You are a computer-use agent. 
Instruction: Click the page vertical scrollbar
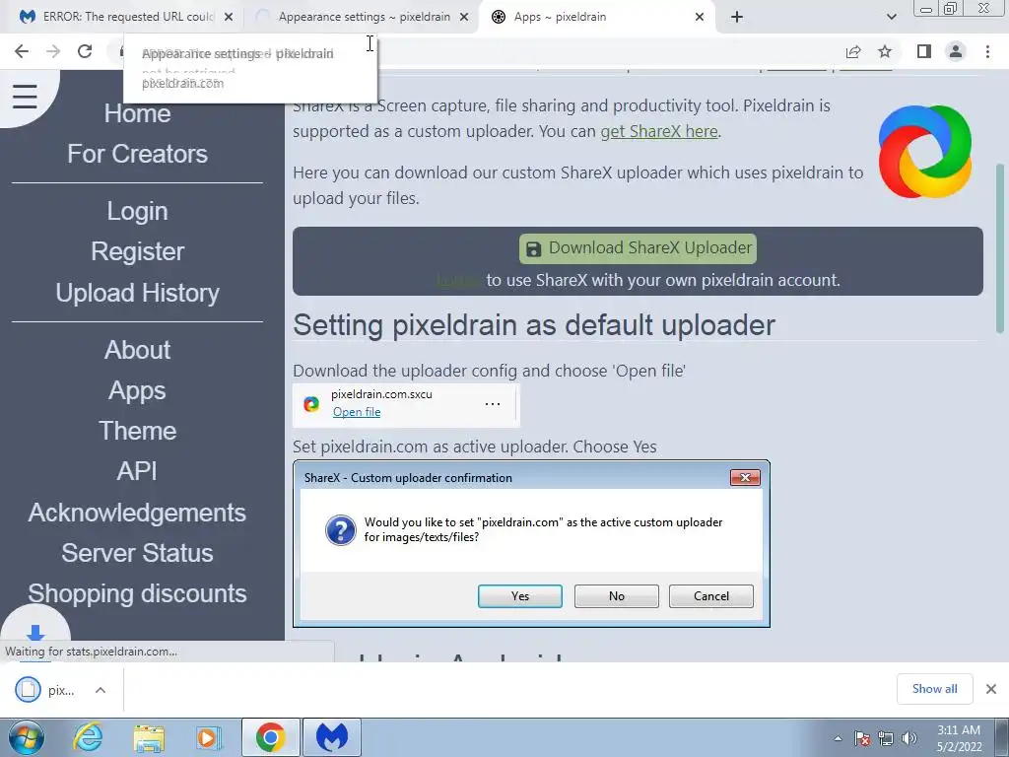tap(1000, 247)
